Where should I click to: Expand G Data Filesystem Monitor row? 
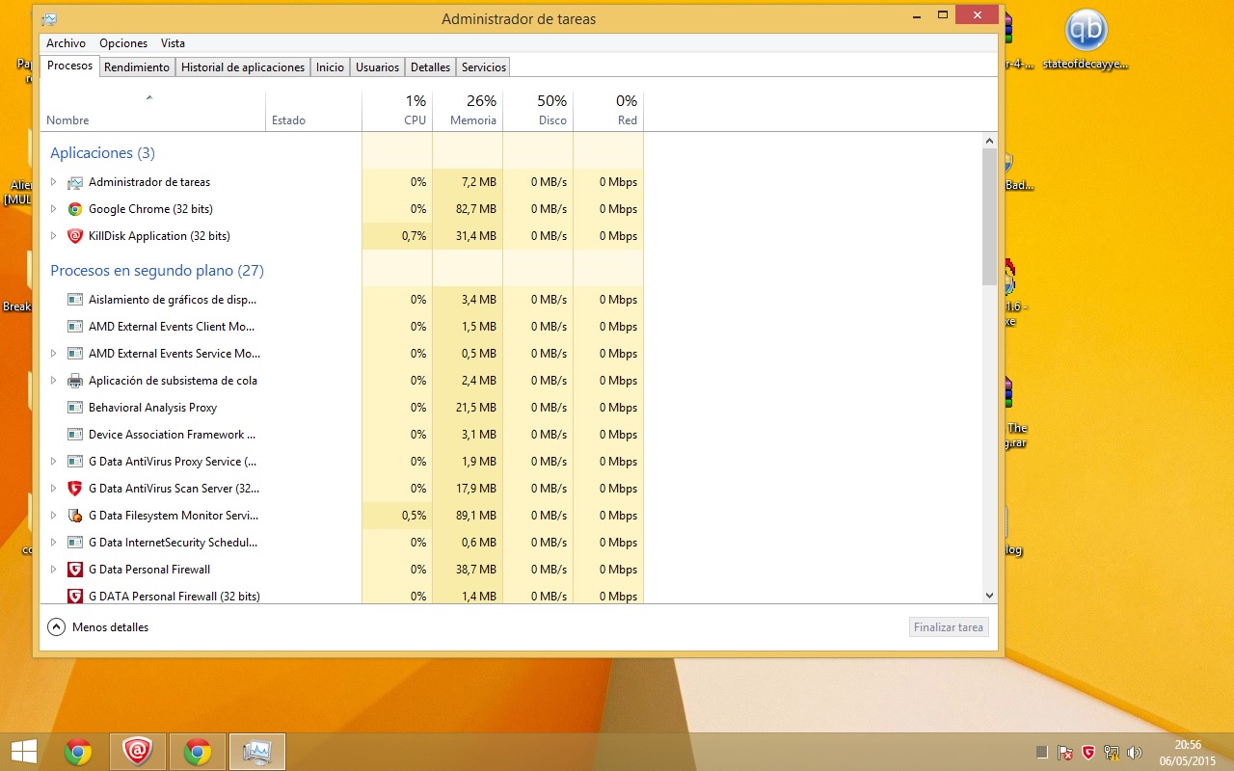pos(54,516)
